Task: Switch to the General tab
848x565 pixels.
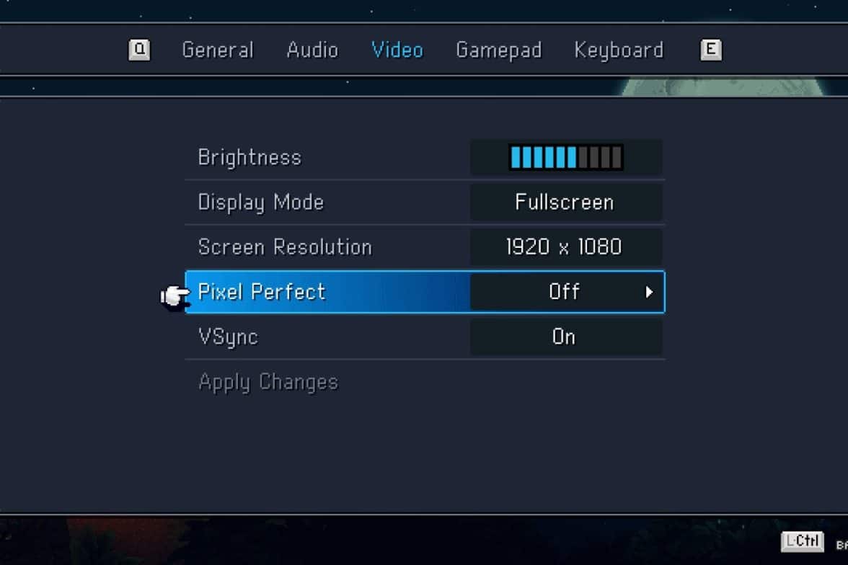Action: coord(218,50)
